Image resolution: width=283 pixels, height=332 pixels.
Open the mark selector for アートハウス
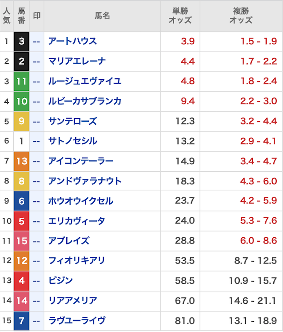pyautogui.click(x=37, y=42)
